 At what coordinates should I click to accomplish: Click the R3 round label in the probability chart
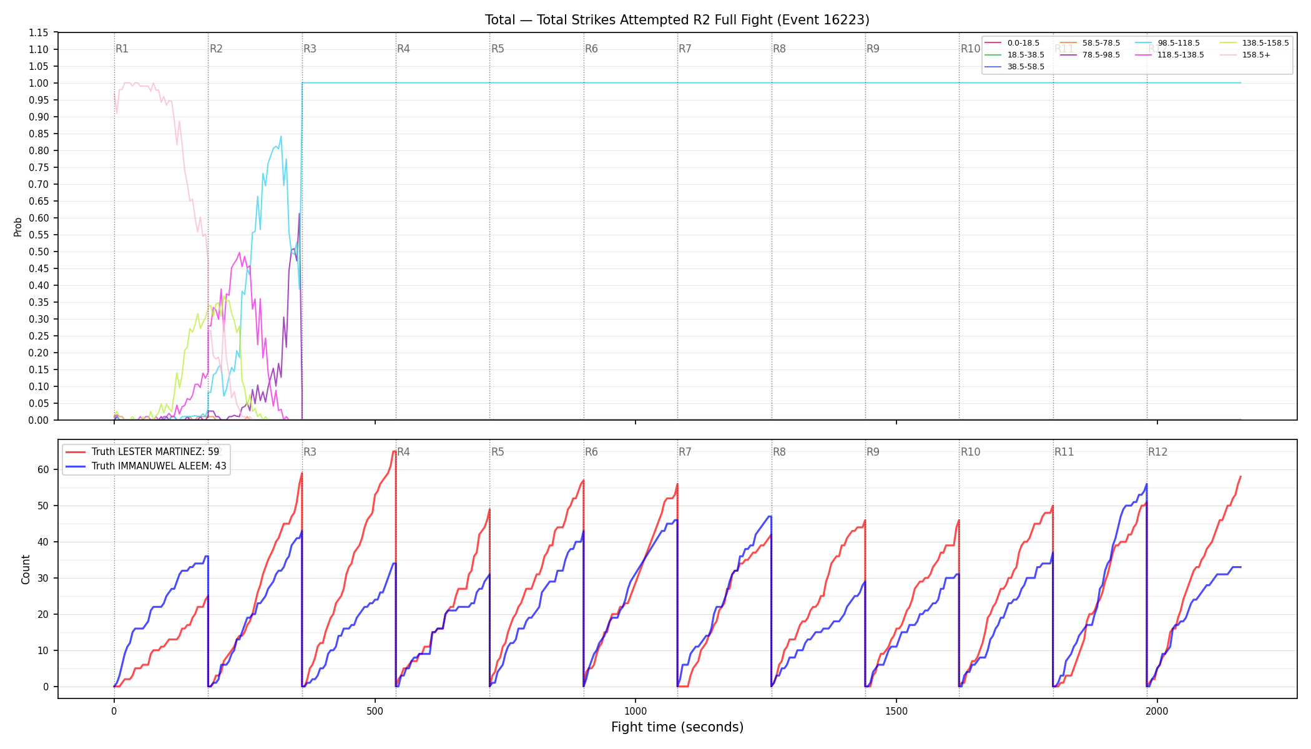pos(310,49)
